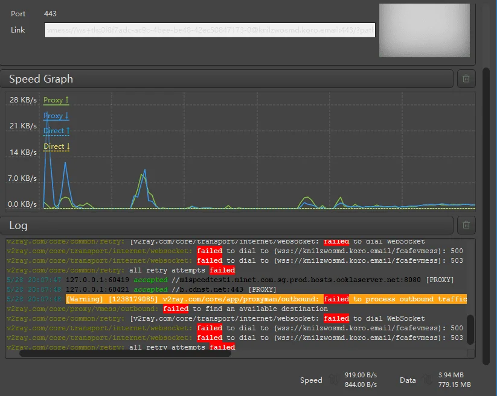Screen dimensions: 497x396
Task: Click the Data label in status area
Action: (x=408, y=380)
